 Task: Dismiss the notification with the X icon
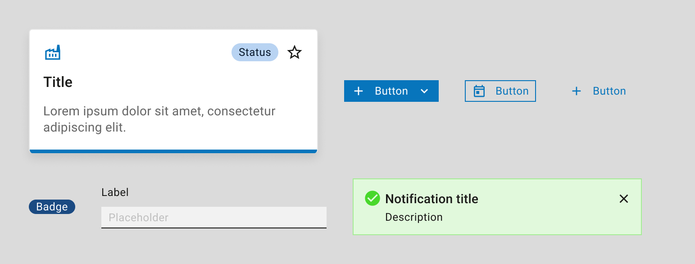coord(624,198)
